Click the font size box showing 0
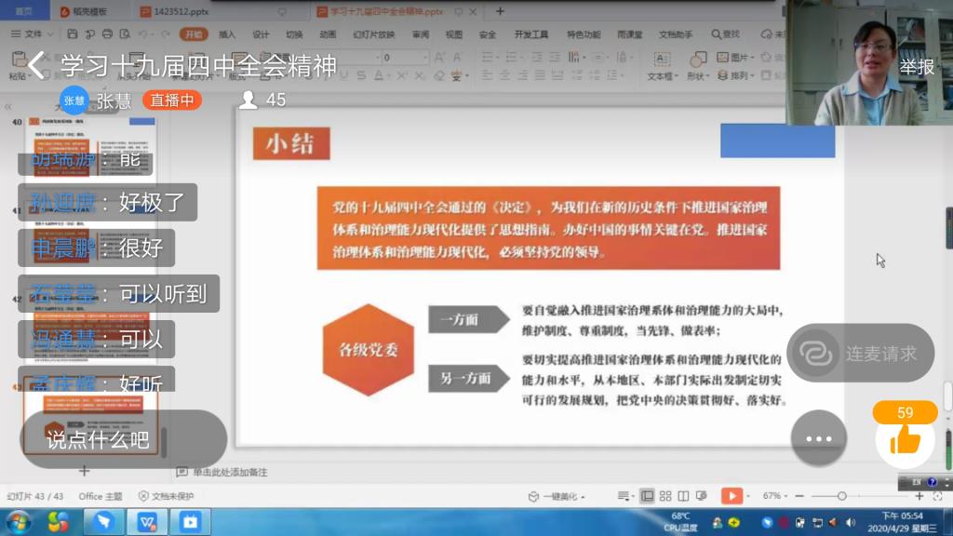The width and height of the screenshot is (953, 536). pos(404,57)
